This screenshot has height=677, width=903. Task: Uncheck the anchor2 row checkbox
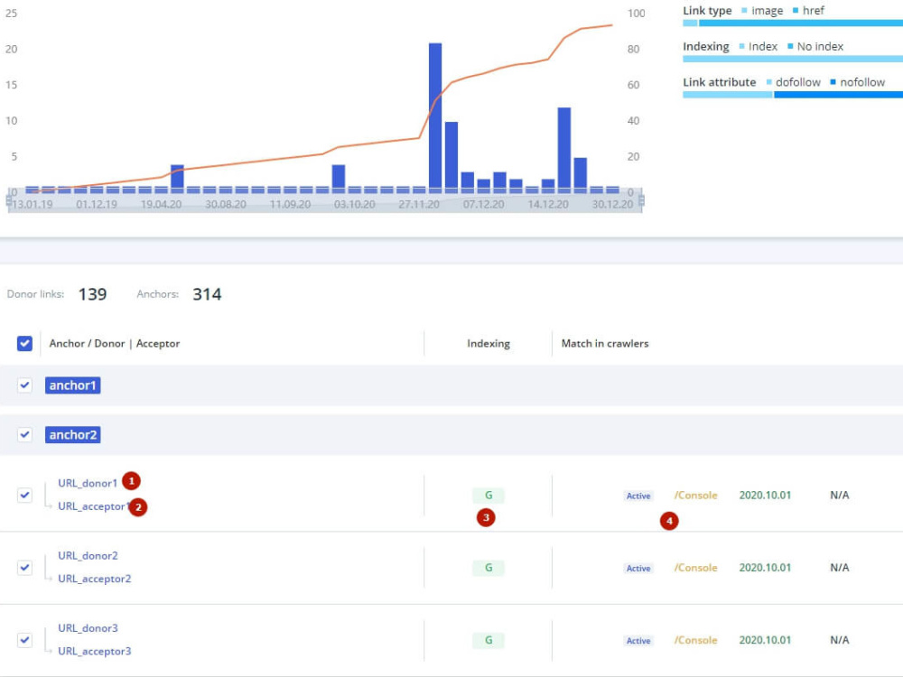tap(24, 435)
